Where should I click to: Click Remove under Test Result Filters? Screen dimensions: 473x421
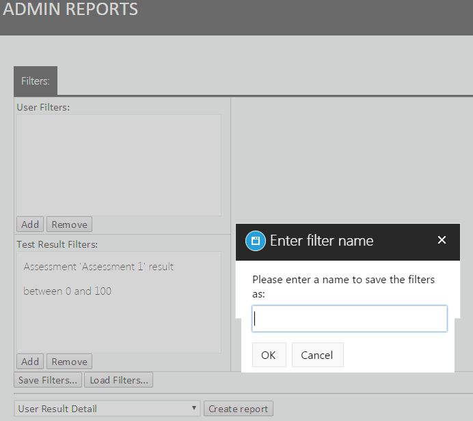69,362
